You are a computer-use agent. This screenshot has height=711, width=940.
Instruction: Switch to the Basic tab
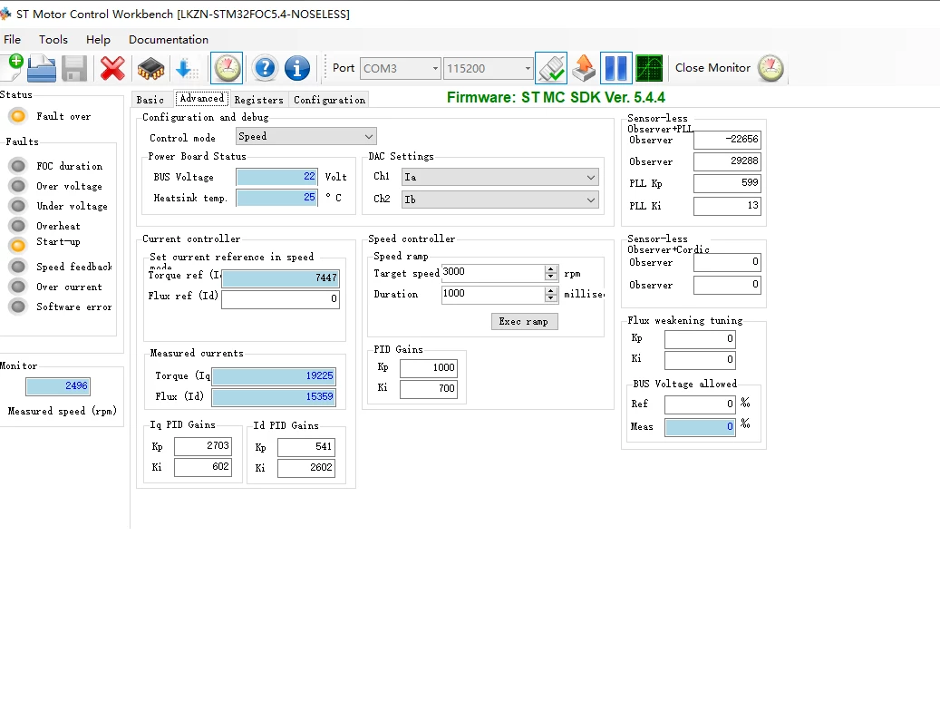coord(150,100)
